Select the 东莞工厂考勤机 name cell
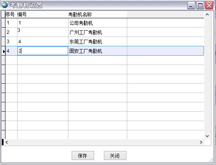 [98, 42]
